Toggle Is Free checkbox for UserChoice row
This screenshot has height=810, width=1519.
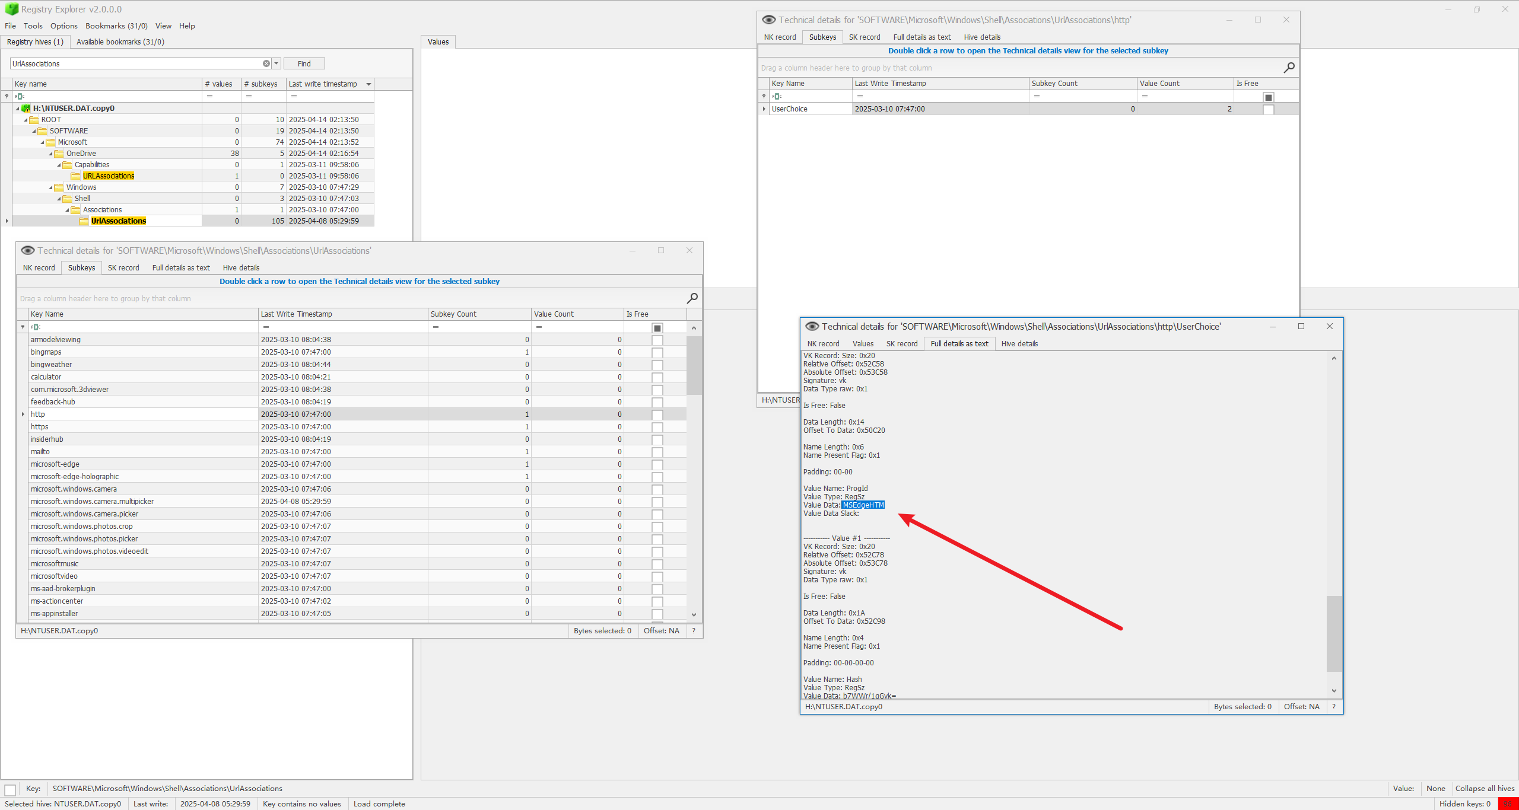[x=1269, y=110]
